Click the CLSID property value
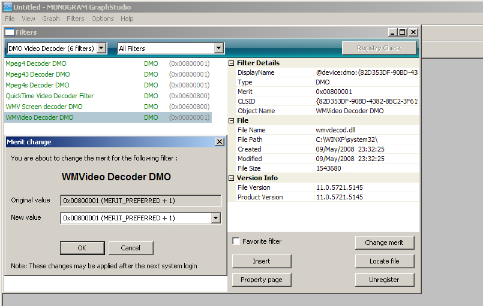 [367, 101]
